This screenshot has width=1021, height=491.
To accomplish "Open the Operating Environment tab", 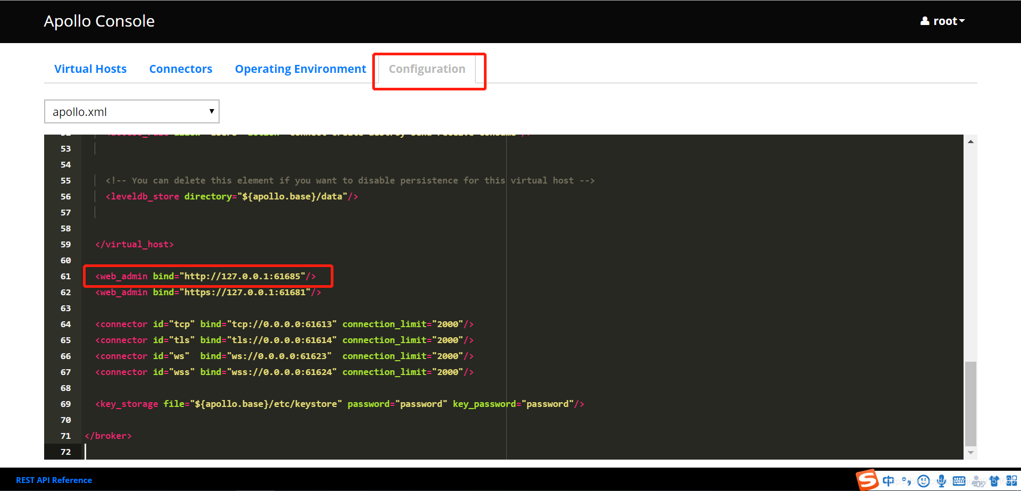I will (300, 69).
